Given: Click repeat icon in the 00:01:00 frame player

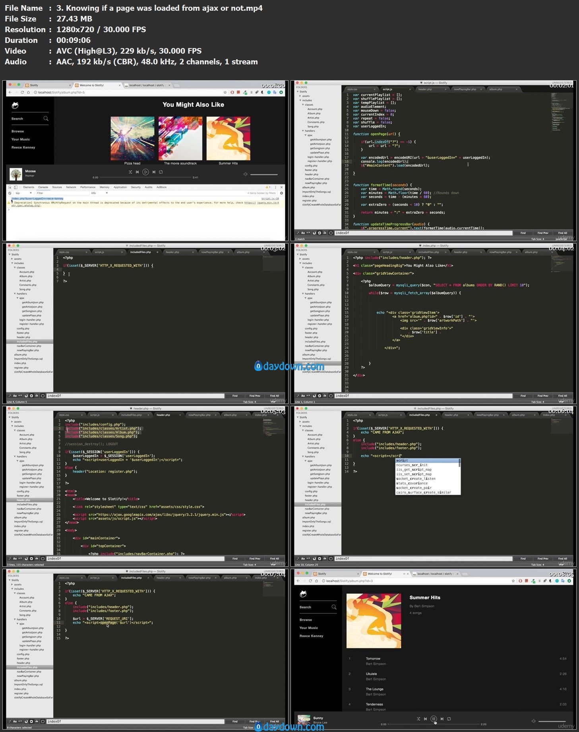Looking at the screenshot, I should click(x=161, y=172).
